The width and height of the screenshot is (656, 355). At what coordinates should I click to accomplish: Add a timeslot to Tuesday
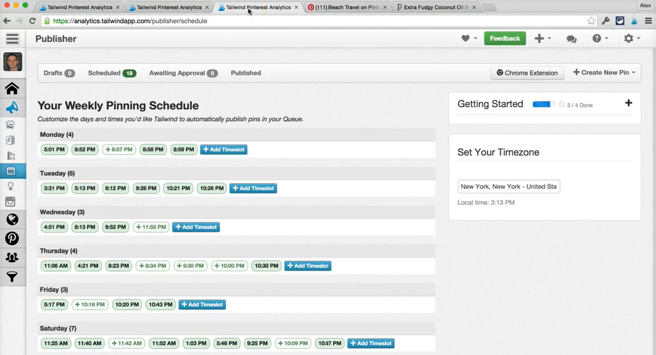pyautogui.click(x=253, y=188)
